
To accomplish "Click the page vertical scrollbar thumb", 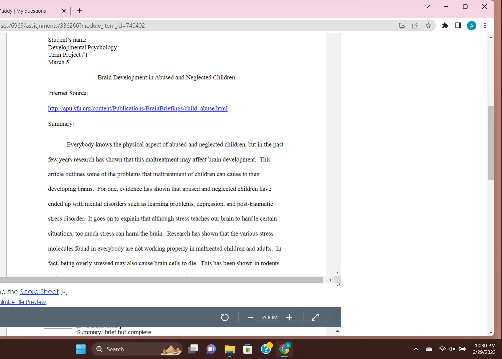I will [x=491, y=143].
